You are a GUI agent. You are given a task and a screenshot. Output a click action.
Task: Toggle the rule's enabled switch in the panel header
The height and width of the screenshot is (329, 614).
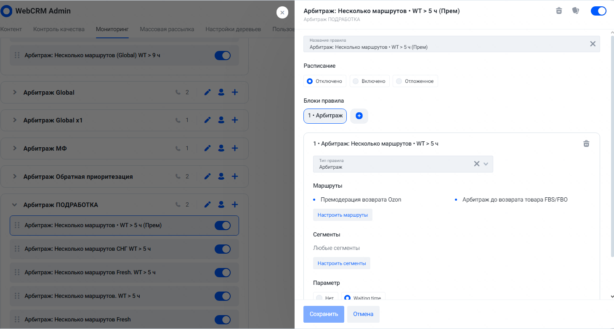click(x=598, y=11)
